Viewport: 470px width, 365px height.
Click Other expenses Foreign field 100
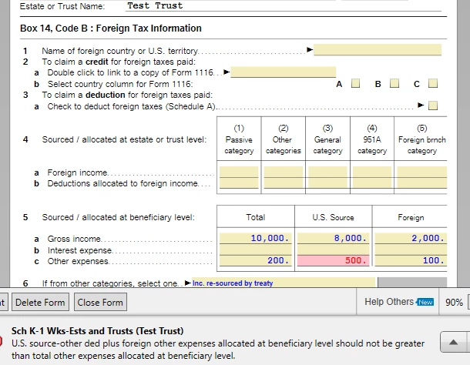(x=411, y=261)
